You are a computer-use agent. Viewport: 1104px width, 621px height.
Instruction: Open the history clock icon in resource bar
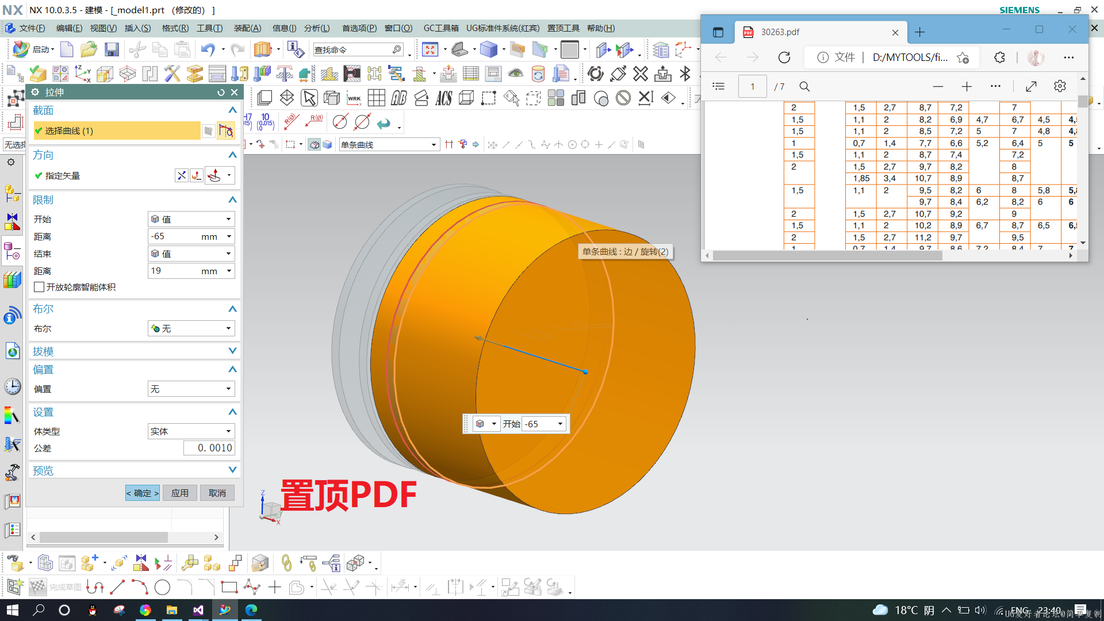(x=12, y=386)
